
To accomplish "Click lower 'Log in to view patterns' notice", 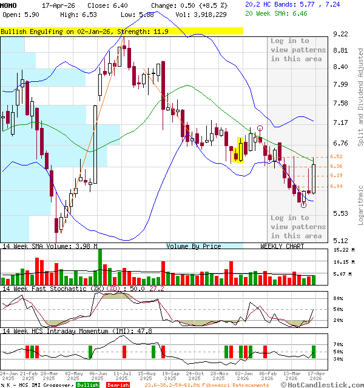I will coord(298,227).
